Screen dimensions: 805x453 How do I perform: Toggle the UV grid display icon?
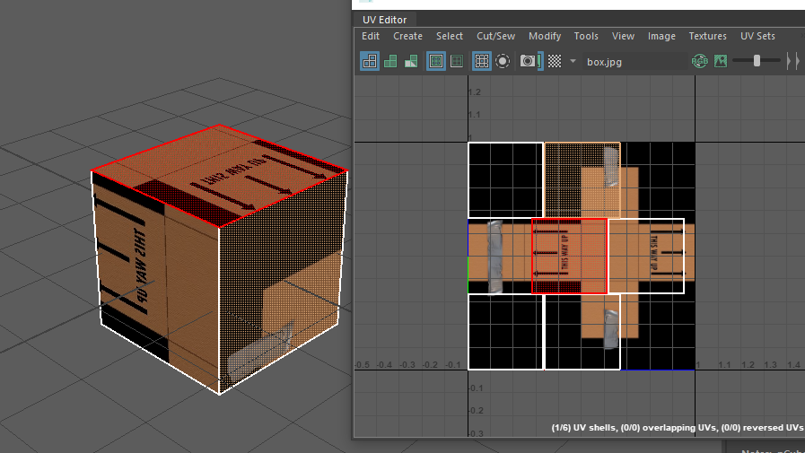click(x=482, y=61)
